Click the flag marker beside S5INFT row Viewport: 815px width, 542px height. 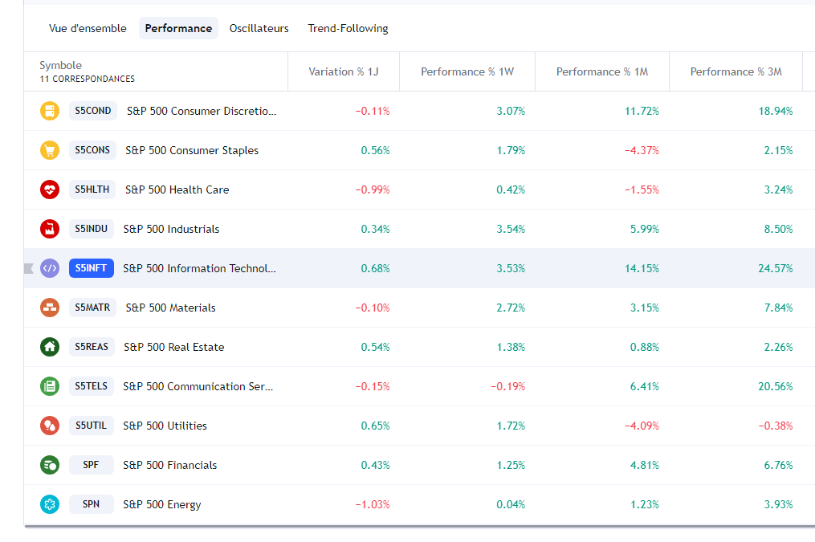[29, 268]
